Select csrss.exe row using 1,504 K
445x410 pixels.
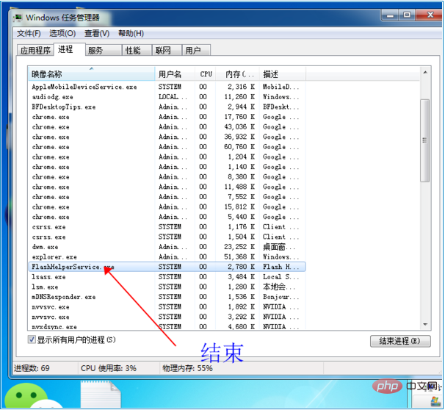point(167,237)
